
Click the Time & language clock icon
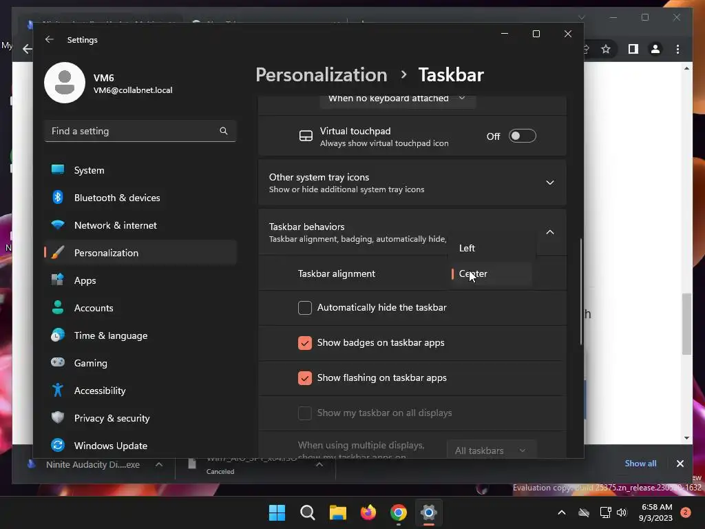tap(58, 335)
